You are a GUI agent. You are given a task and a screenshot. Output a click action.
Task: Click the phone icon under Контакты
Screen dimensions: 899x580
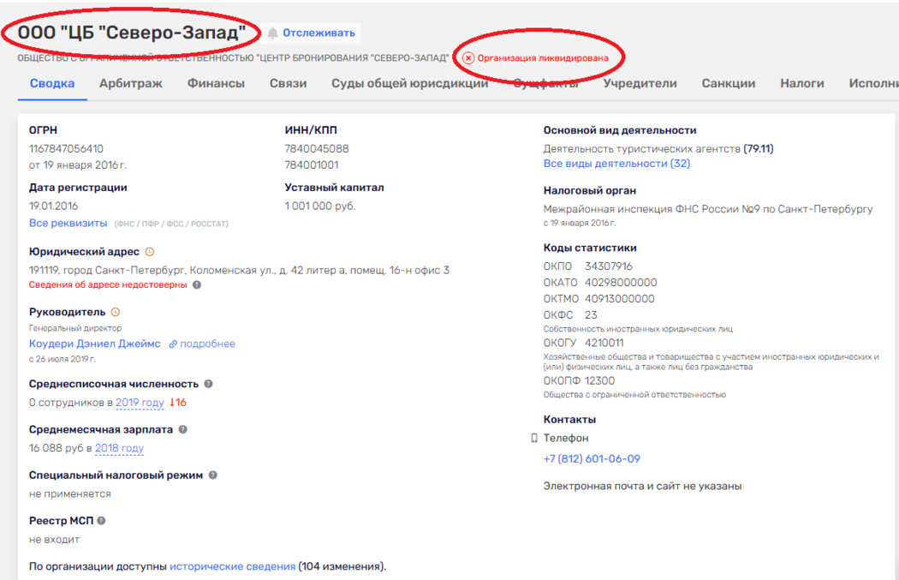coord(535,438)
